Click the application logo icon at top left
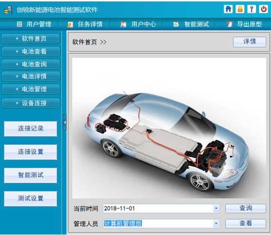 click(x=8, y=10)
